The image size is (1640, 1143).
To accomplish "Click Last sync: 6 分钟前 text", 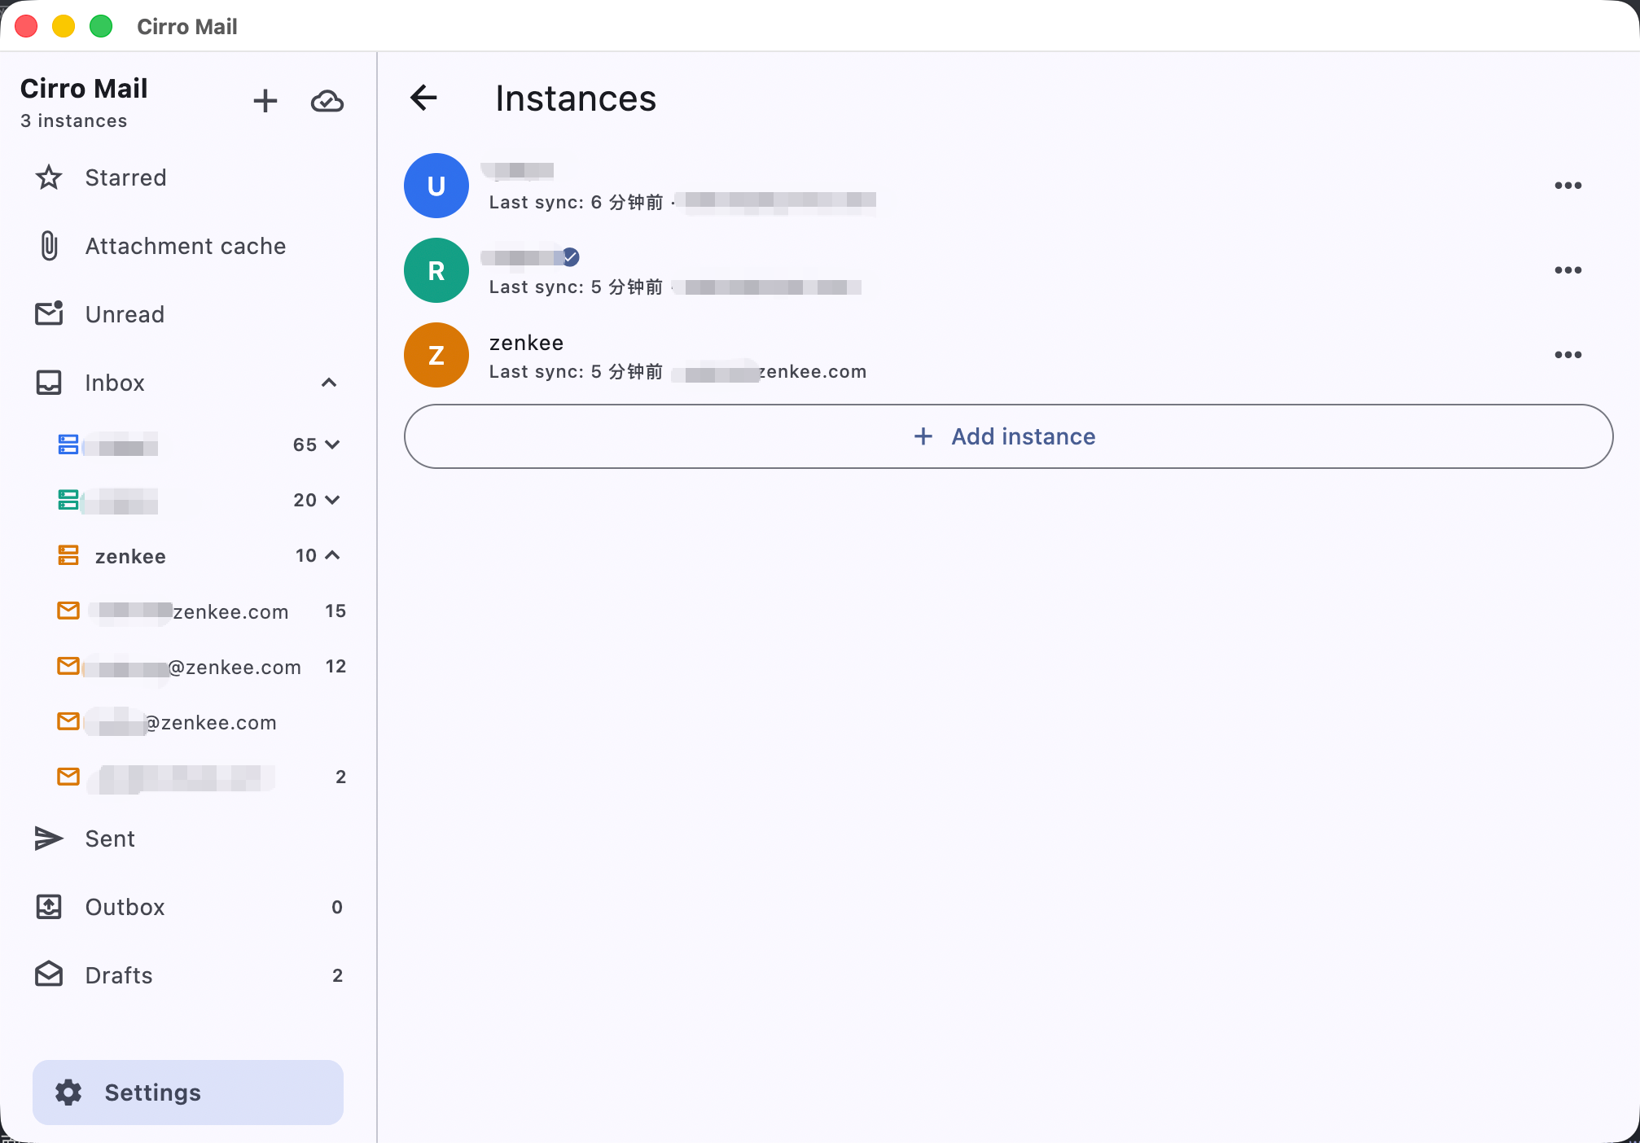I will pyautogui.click(x=576, y=202).
